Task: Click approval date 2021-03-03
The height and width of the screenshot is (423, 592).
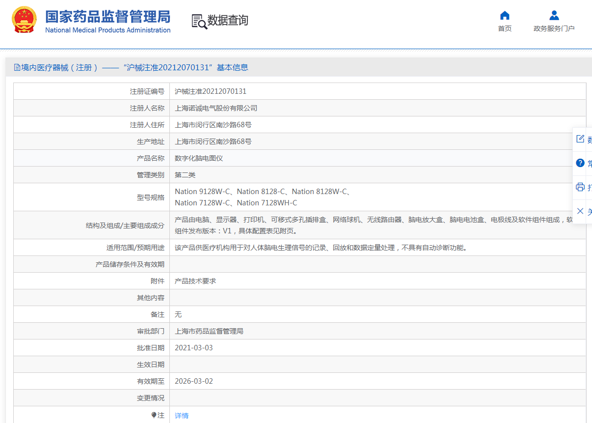Action: pos(194,348)
